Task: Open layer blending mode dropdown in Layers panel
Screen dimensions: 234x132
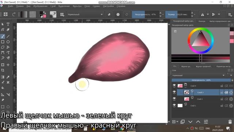Action: (199, 75)
